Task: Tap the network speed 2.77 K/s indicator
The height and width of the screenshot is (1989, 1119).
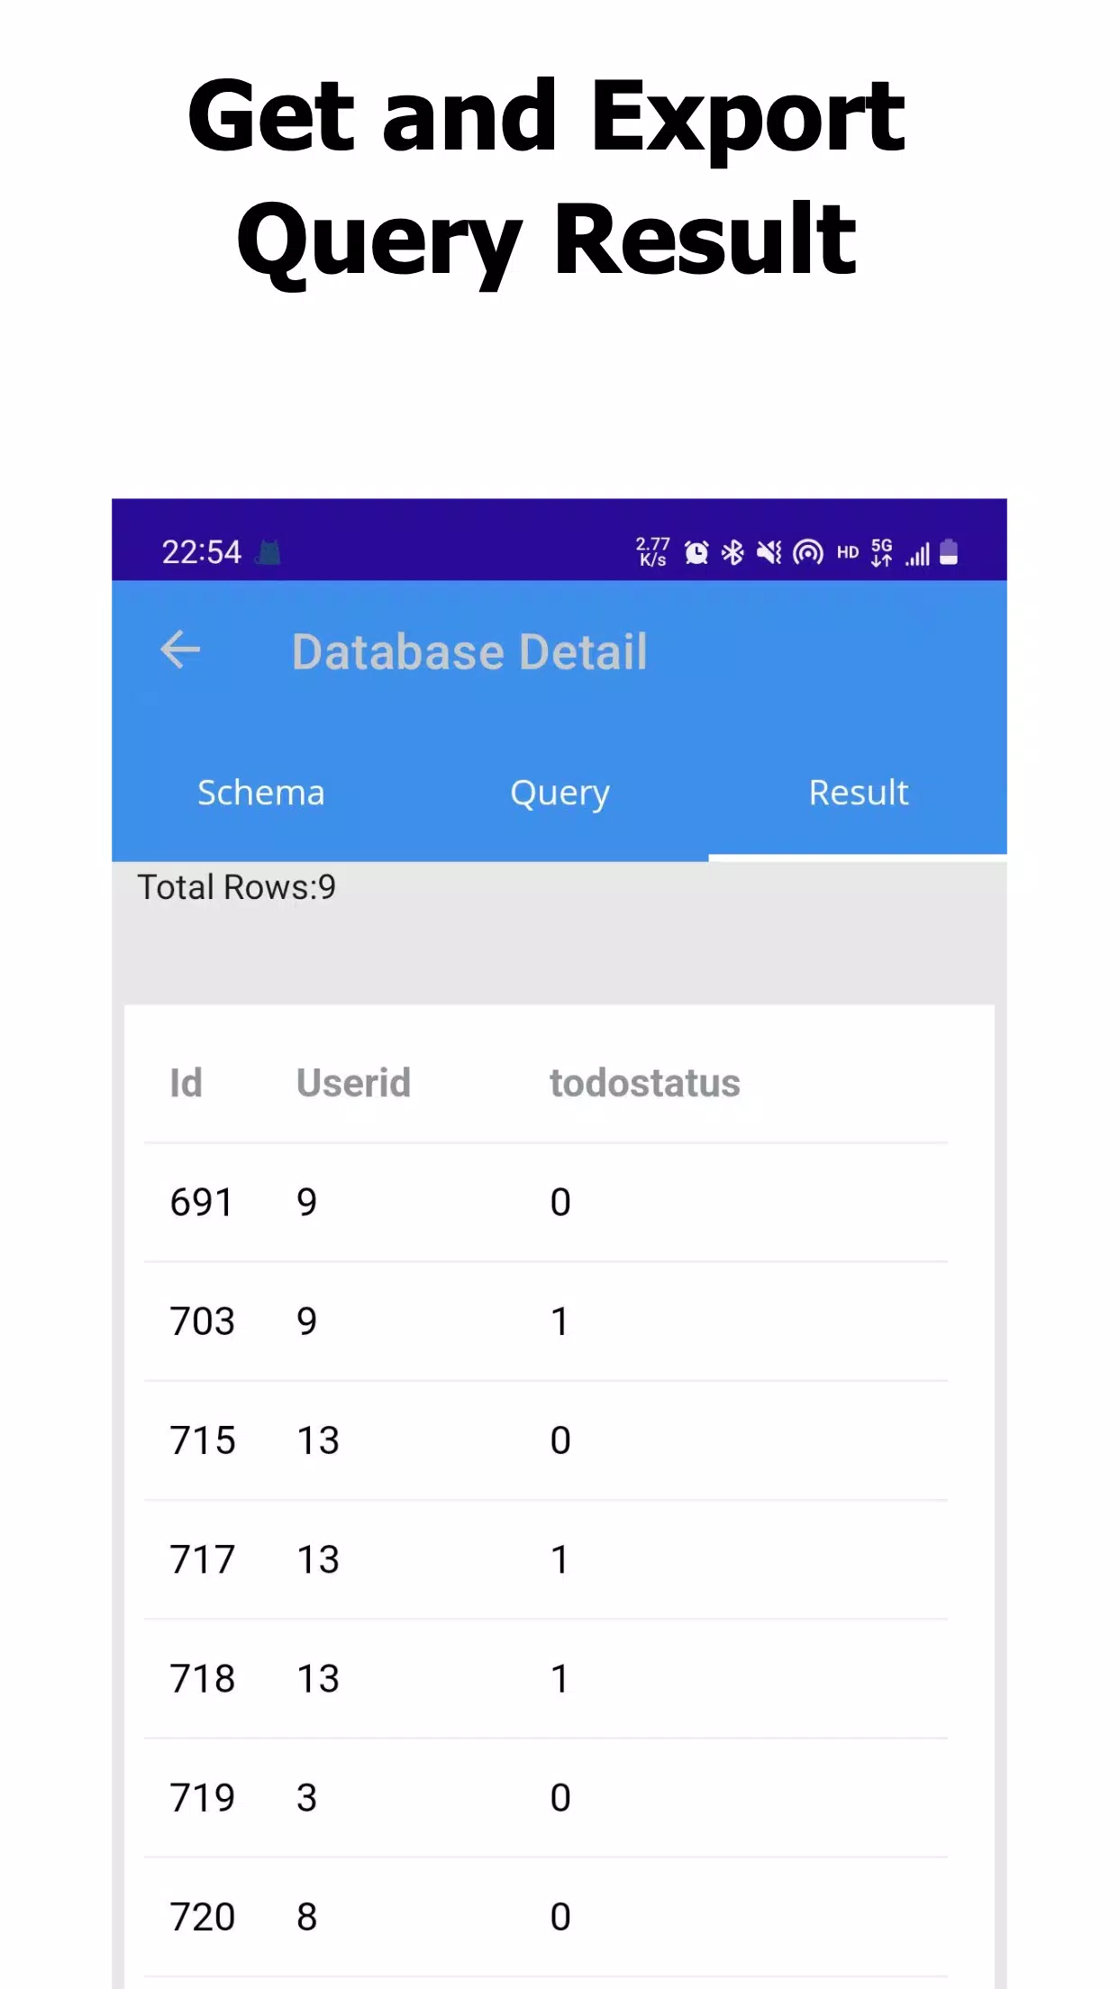Action: pos(653,551)
